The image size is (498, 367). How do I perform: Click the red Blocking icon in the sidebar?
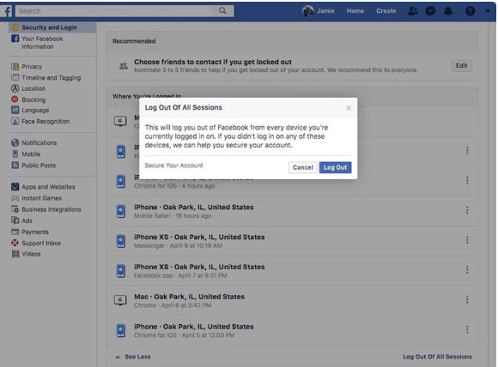tap(15, 99)
